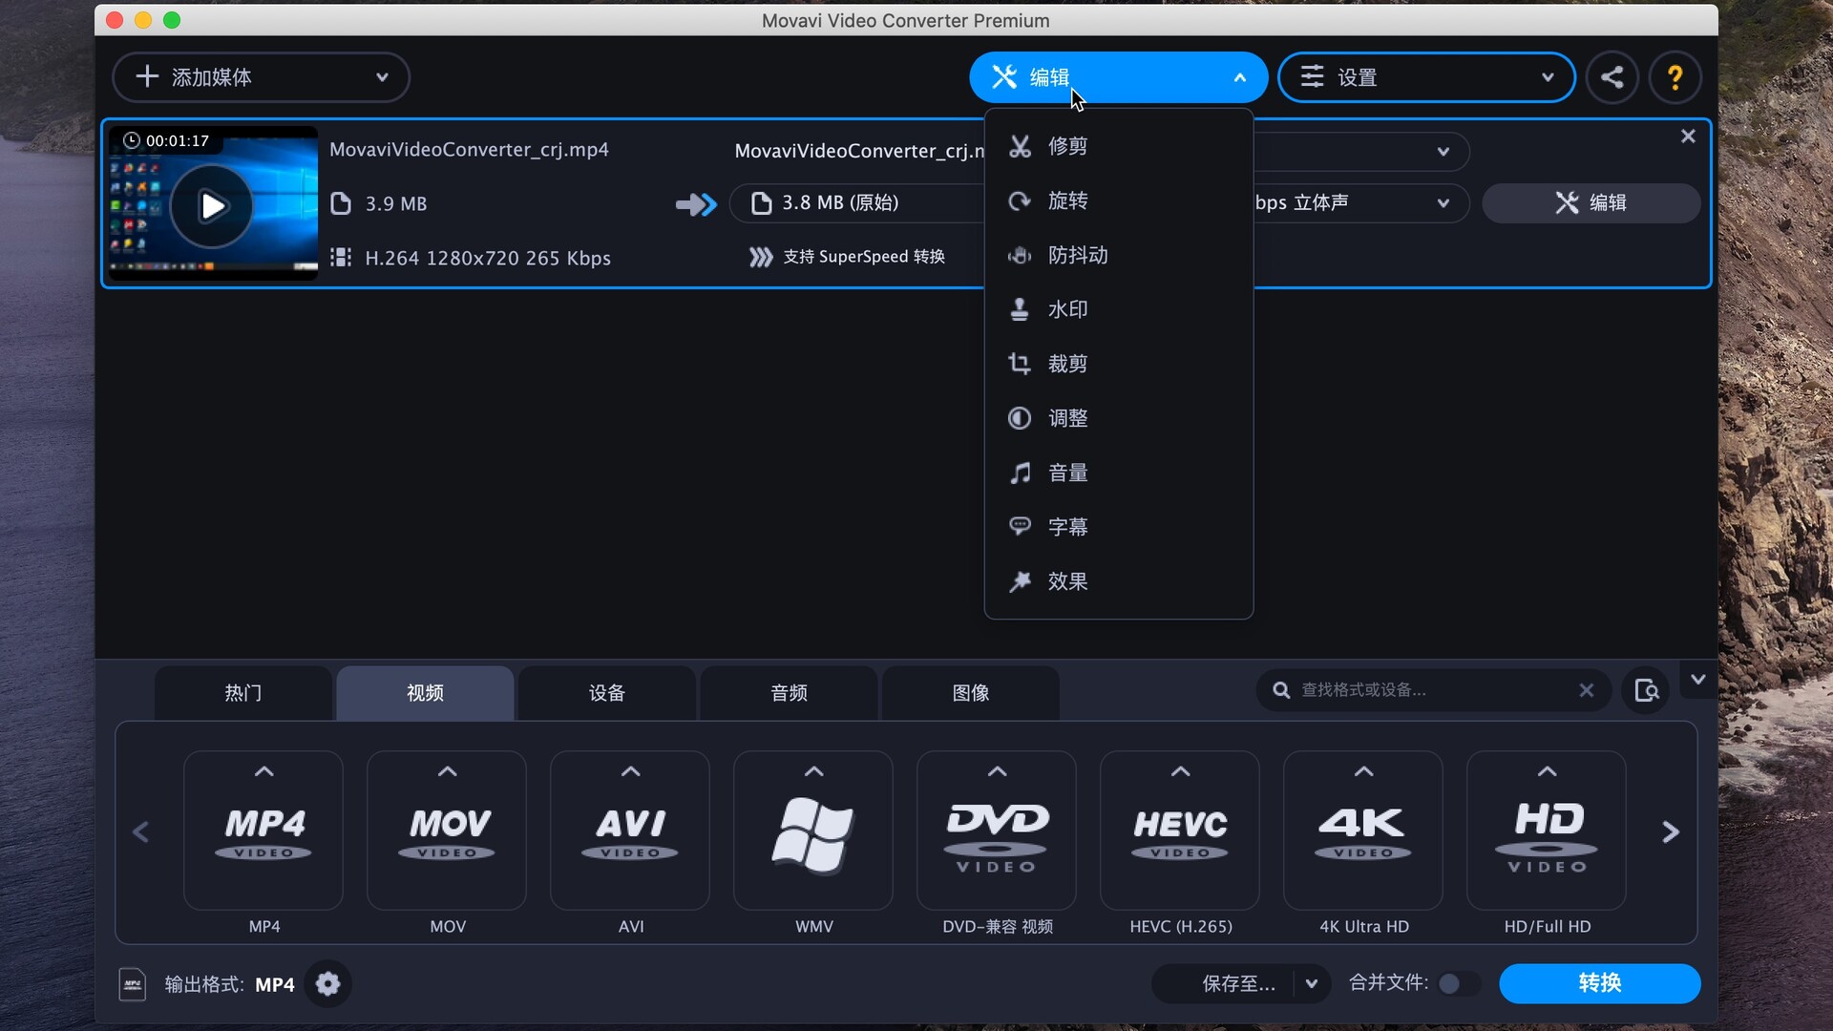This screenshot has height=1031, width=1833.
Task: Expand MP4 presets chevron
Action: point(263,771)
